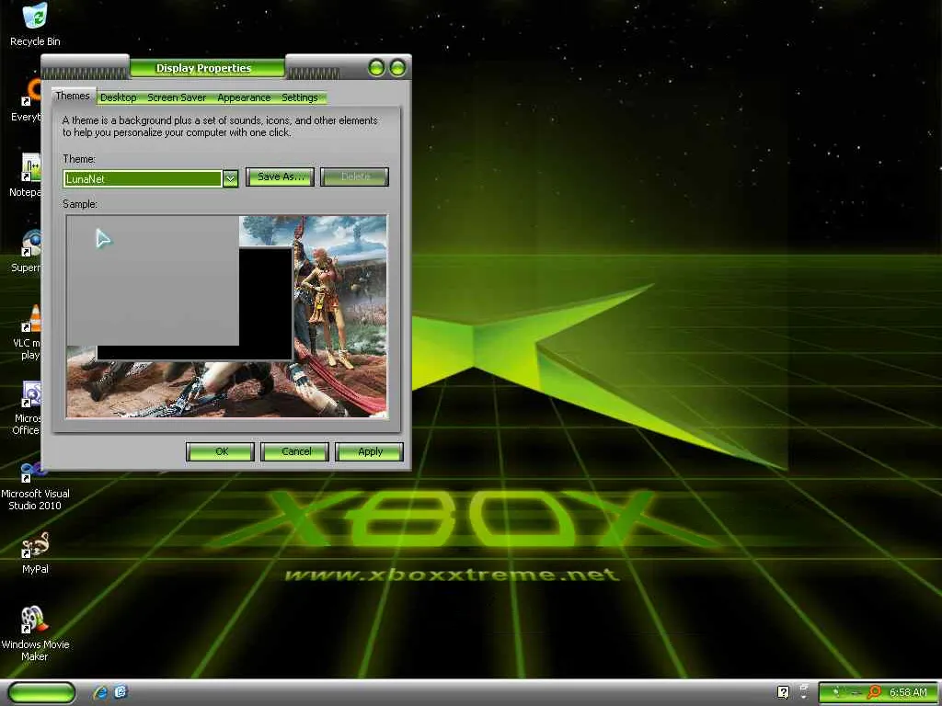Click the orange magnifier tray icon
Image resolution: width=942 pixels, height=706 pixels.
pyautogui.click(x=875, y=692)
